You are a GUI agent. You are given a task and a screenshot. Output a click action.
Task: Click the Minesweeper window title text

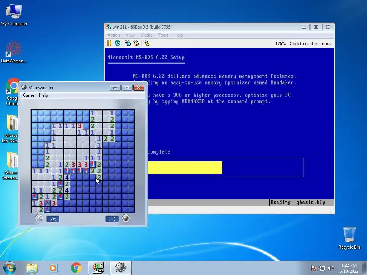(41, 88)
